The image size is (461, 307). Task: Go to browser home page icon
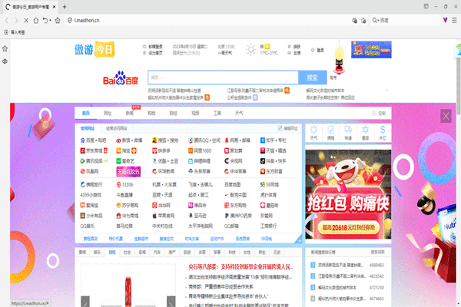[x=36, y=20]
